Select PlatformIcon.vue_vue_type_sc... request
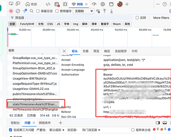Image resolution: width=171 pixels, height=137 pixels. tap(33, 63)
